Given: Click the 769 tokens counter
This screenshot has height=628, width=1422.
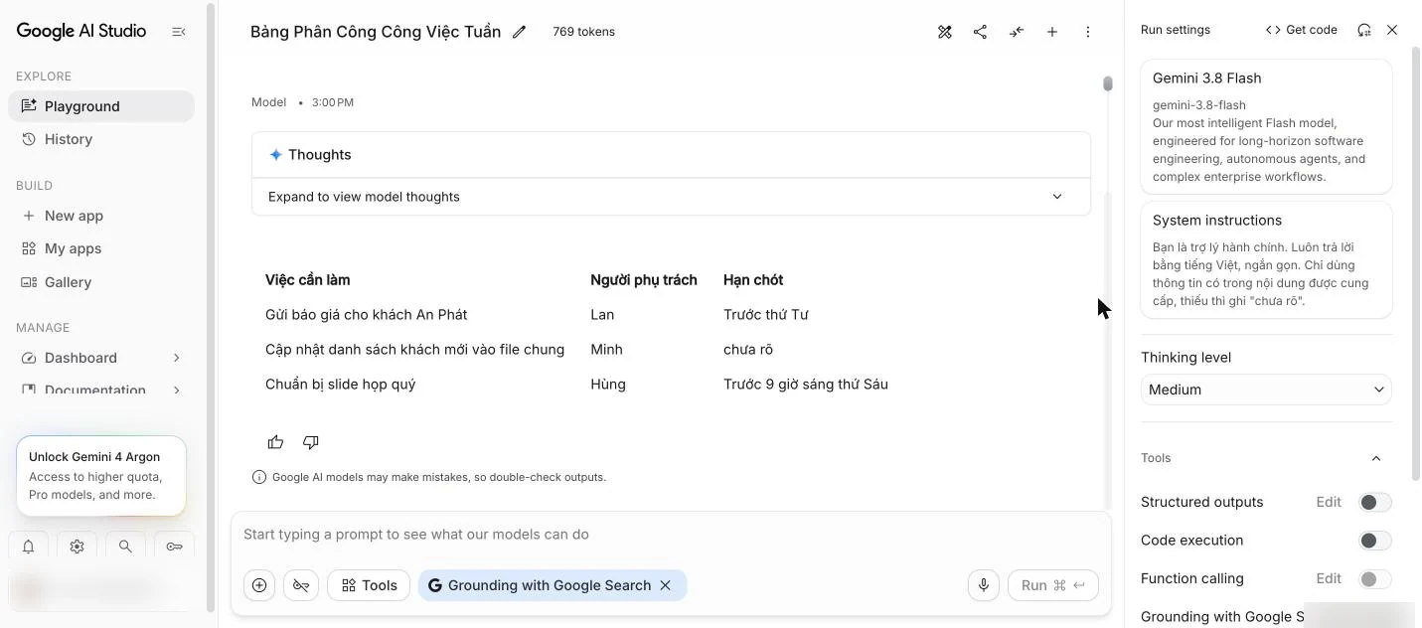Looking at the screenshot, I should pyautogui.click(x=583, y=32).
